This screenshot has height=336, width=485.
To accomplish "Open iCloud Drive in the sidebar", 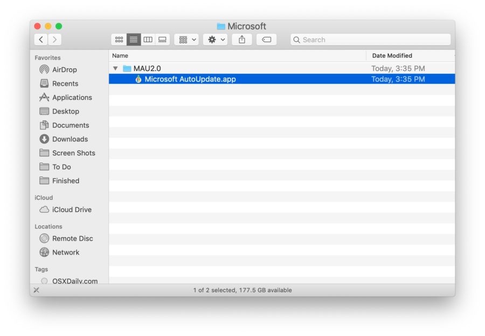I will click(66, 210).
